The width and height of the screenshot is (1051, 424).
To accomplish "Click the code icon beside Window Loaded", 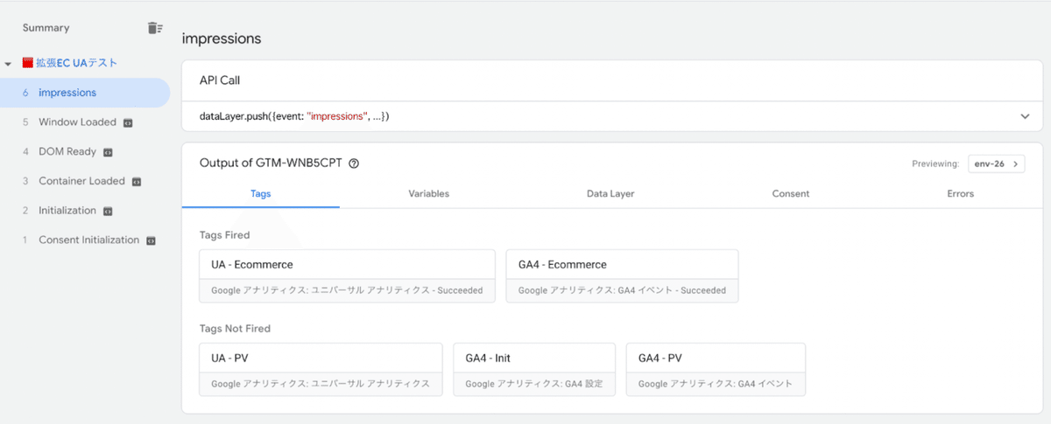I will [128, 122].
